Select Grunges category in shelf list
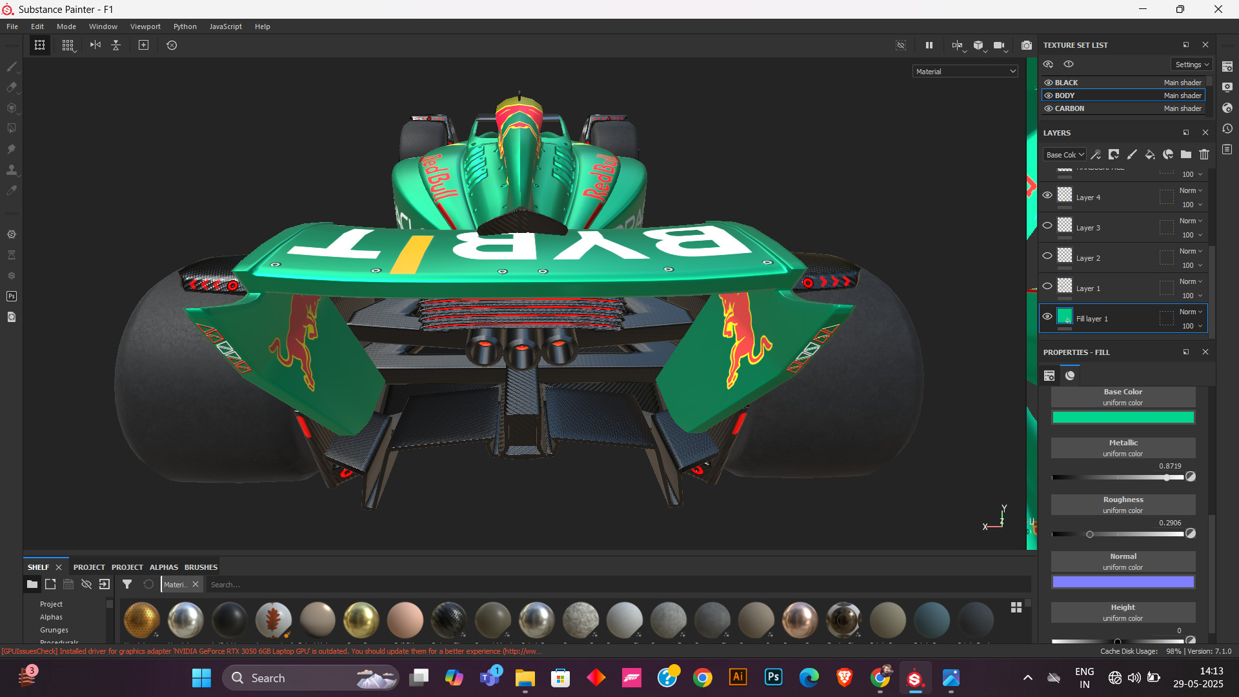The image size is (1239, 697). 54,630
